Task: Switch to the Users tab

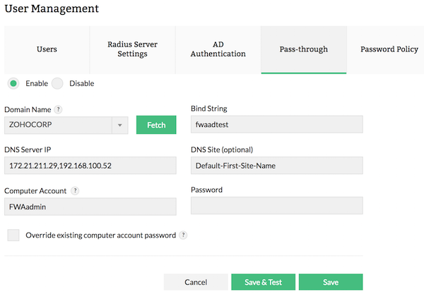Action: click(x=47, y=49)
